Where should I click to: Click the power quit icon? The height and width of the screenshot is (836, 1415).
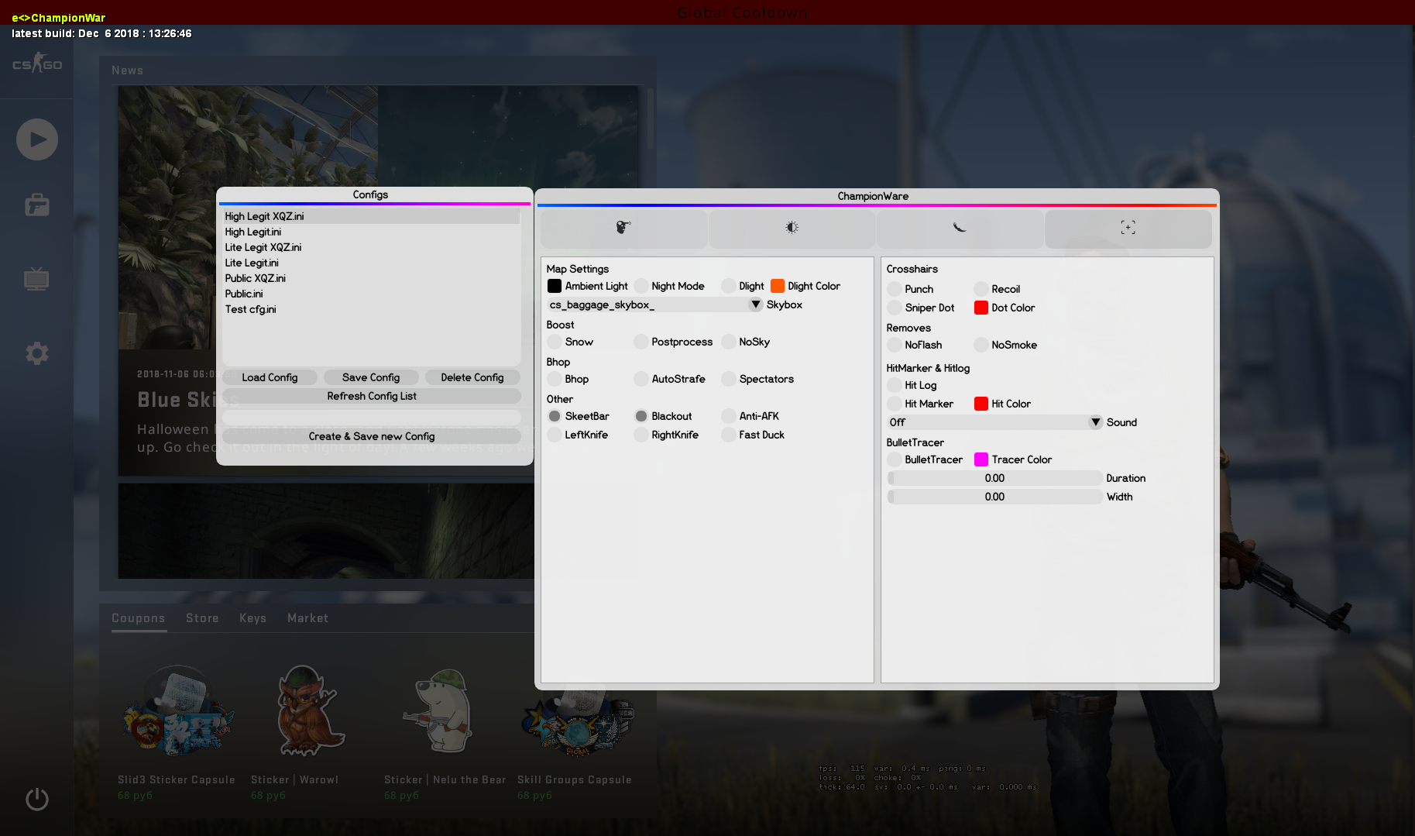coord(36,799)
